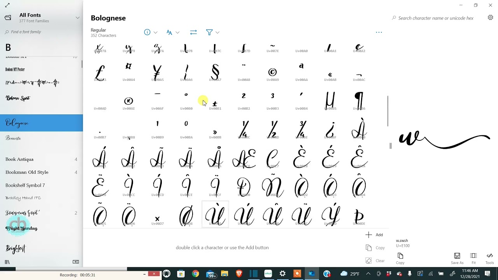Open Brave browser from the taskbar
This screenshot has height=280, width=498.
coord(239,274)
